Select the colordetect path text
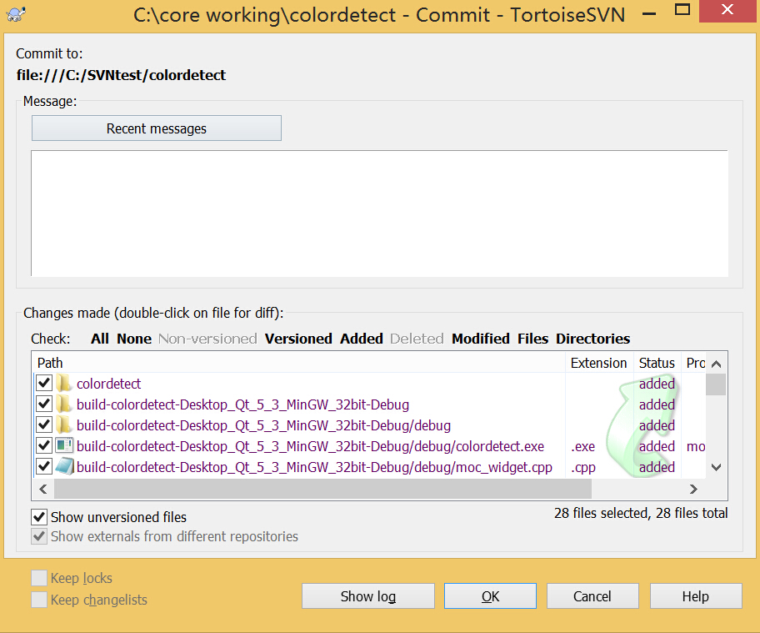Viewport: 760px width, 633px height. (x=108, y=384)
